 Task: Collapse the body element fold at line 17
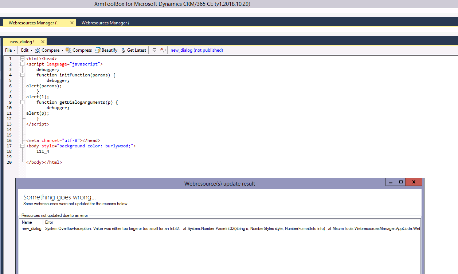tap(22, 146)
